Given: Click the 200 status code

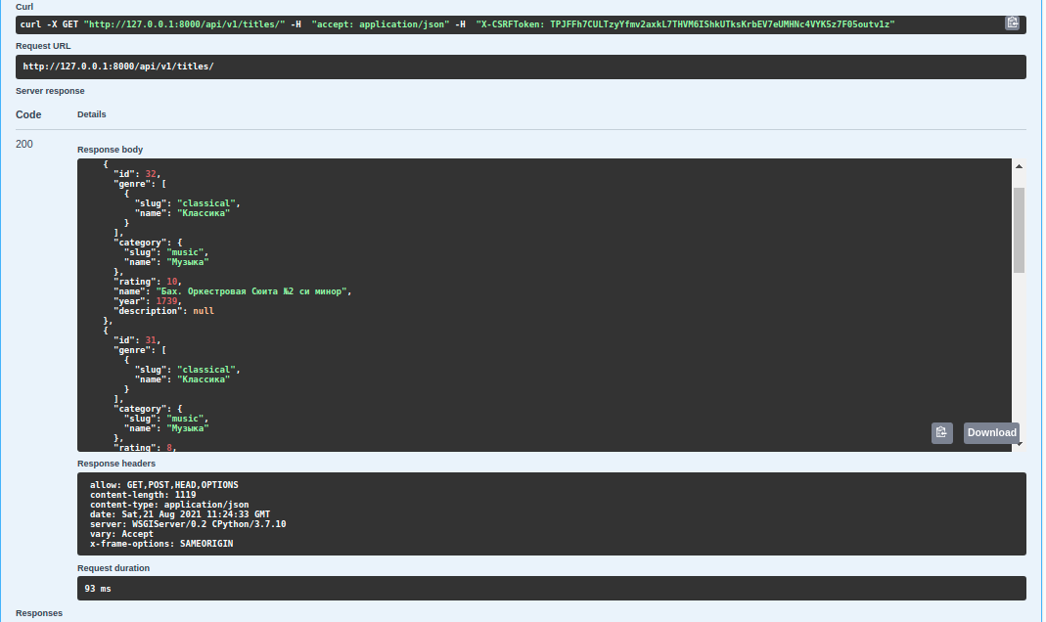Looking at the screenshot, I should pos(24,144).
